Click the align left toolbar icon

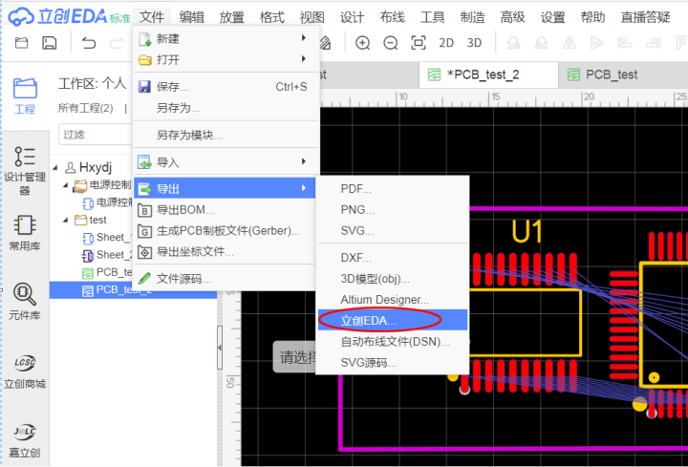[x=625, y=43]
